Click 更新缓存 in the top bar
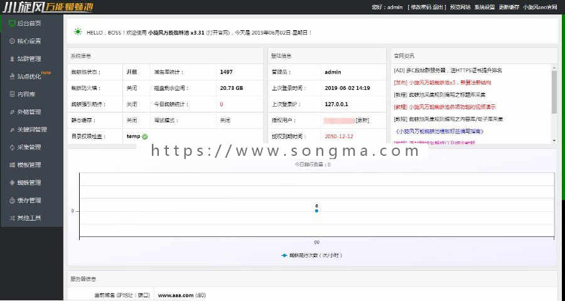 pyautogui.click(x=508, y=7)
